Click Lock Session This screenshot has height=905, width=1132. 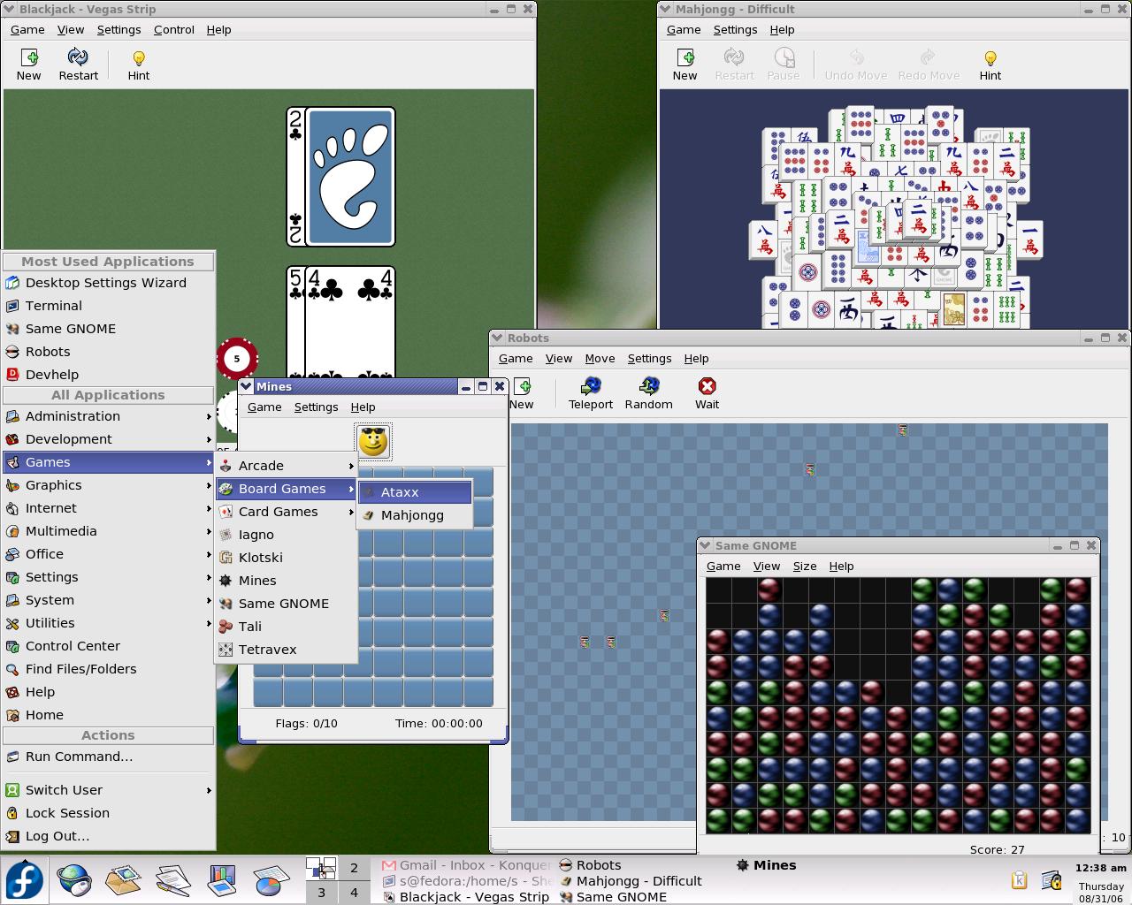pyautogui.click(x=108, y=813)
